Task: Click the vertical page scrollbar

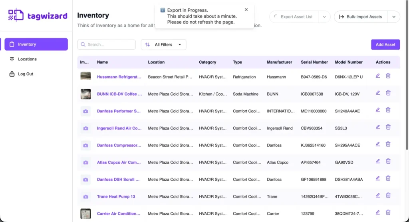Action: click(407, 76)
